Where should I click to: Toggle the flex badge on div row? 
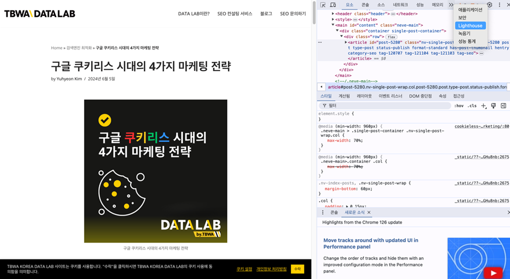coord(391,36)
